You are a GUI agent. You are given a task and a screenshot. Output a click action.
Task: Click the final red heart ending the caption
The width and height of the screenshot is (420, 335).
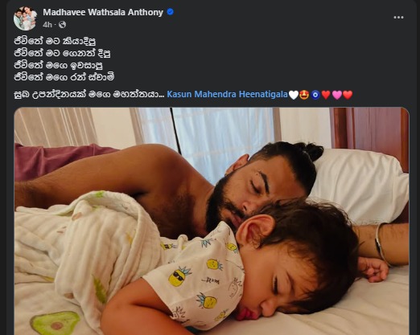pyautogui.click(x=348, y=95)
